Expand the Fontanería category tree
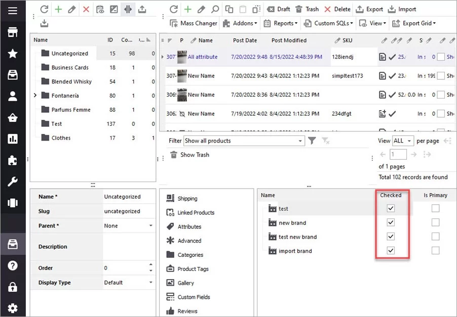This screenshot has width=457, height=317. tap(34, 95)
